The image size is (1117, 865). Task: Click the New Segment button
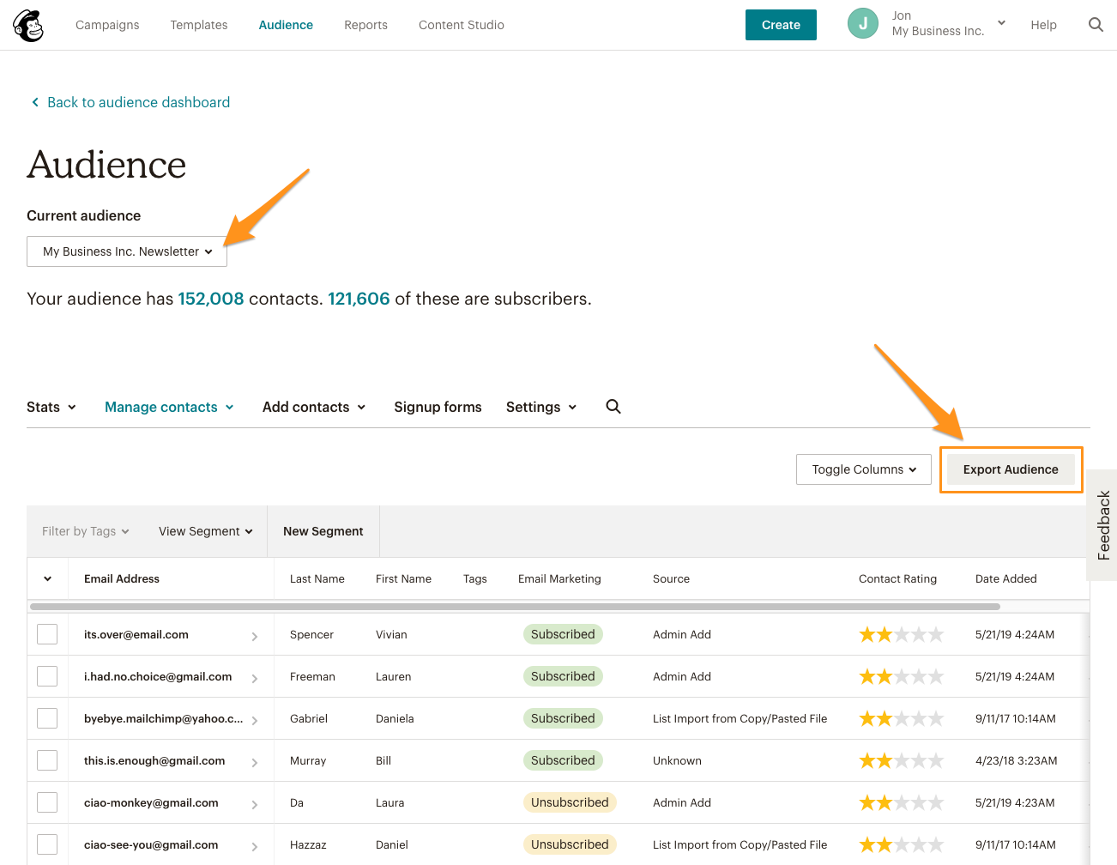coord(323,531)
